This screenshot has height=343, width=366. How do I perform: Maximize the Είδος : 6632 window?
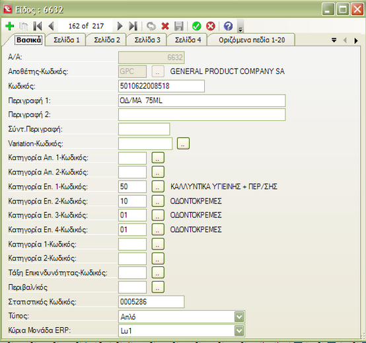point(342,9)
